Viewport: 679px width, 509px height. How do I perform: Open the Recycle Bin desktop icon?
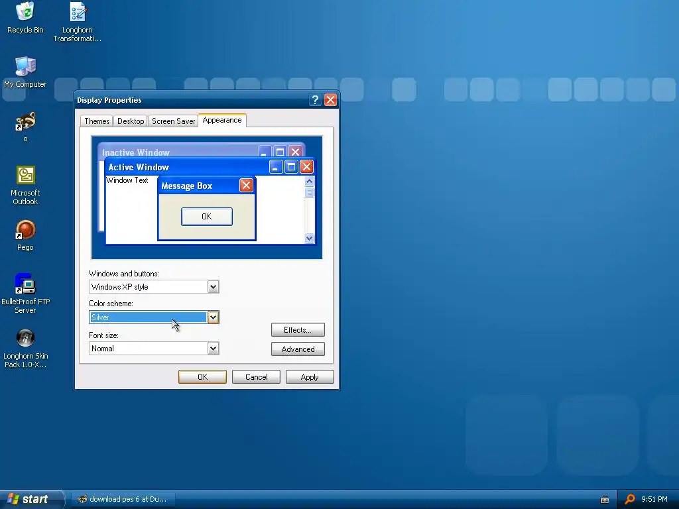pyautogui.click(x=25, y=17)
